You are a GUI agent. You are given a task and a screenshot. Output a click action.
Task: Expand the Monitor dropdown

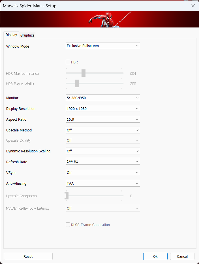(x=103, y=98)
